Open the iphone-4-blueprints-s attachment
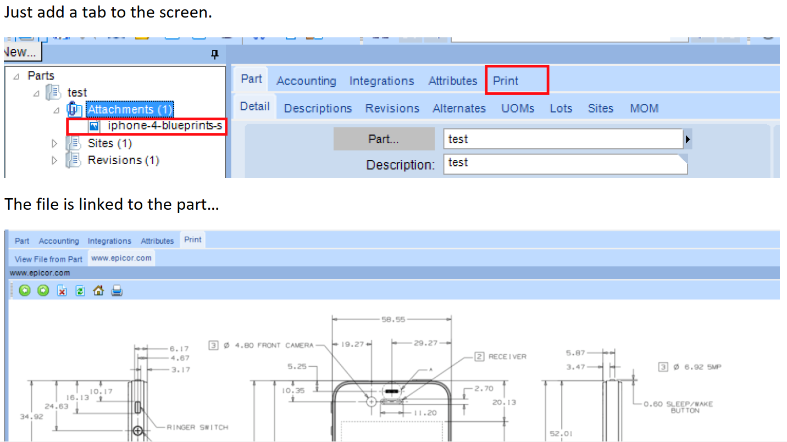The image size is (787, 442). 165,126
